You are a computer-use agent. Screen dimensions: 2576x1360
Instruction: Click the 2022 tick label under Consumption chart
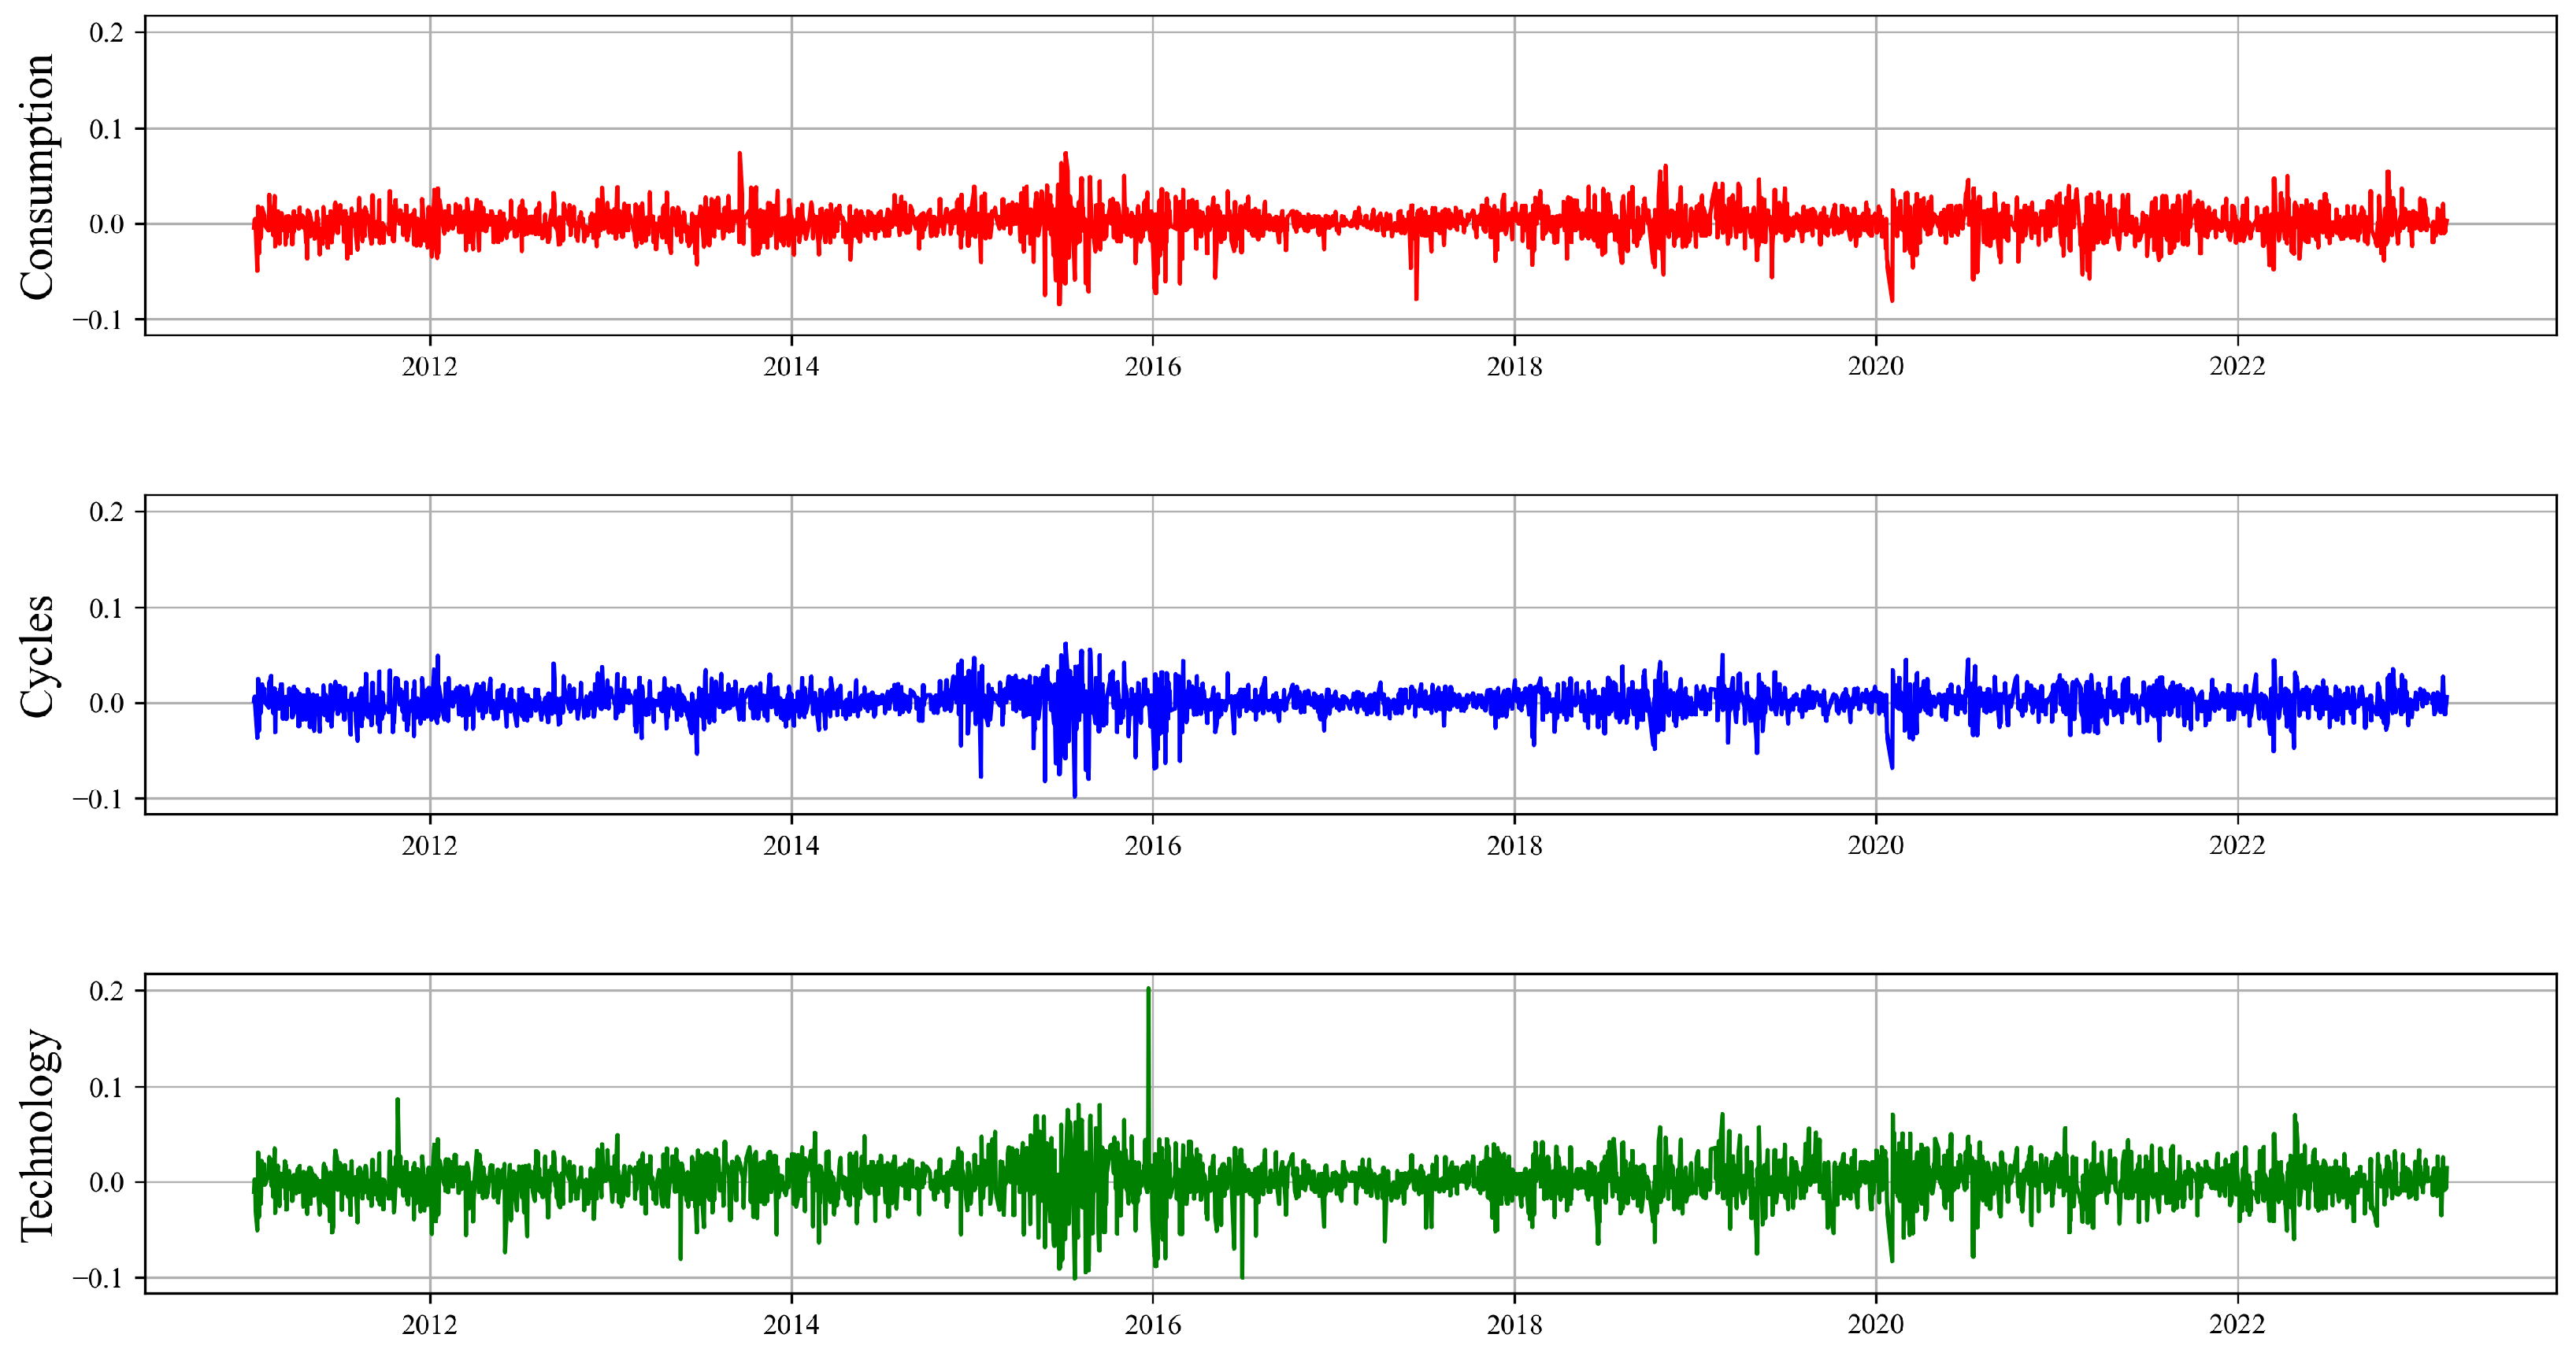2237,367
